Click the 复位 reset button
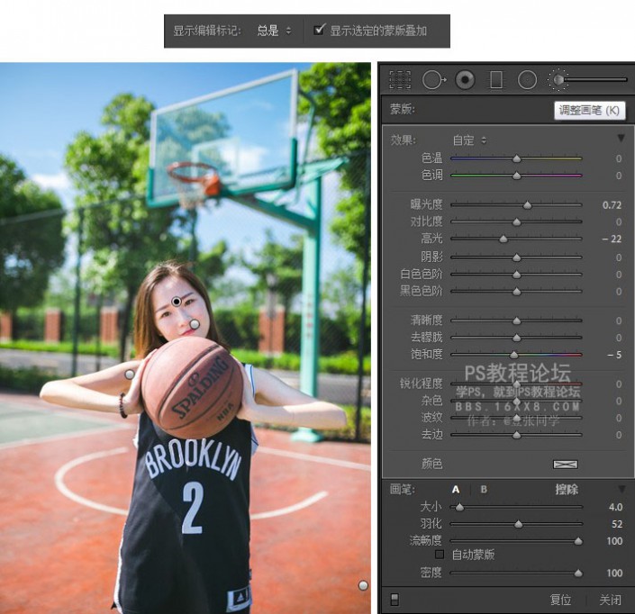This screenshot has height=614, width=635. (x=560, y=600)
